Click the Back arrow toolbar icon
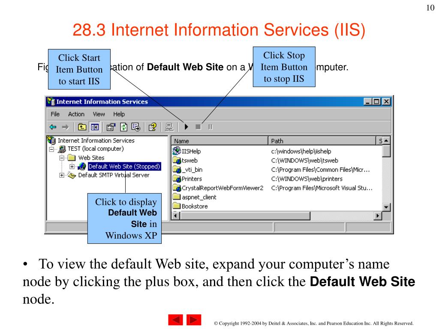The height and width of the screenshot is (329, 439). click(53, 127)
